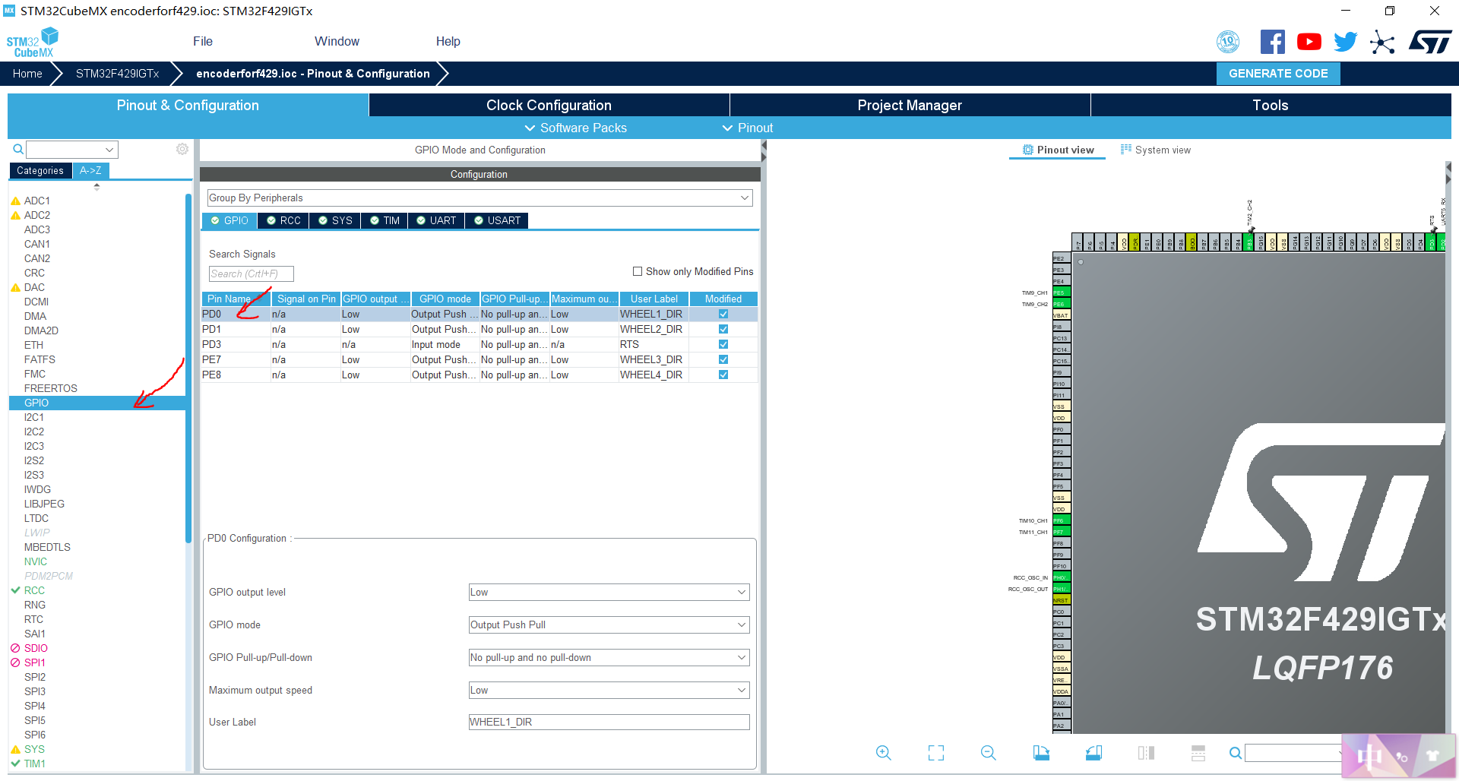
Task: Zoom out of the chip pinout
Action: (x=988, y=753)
